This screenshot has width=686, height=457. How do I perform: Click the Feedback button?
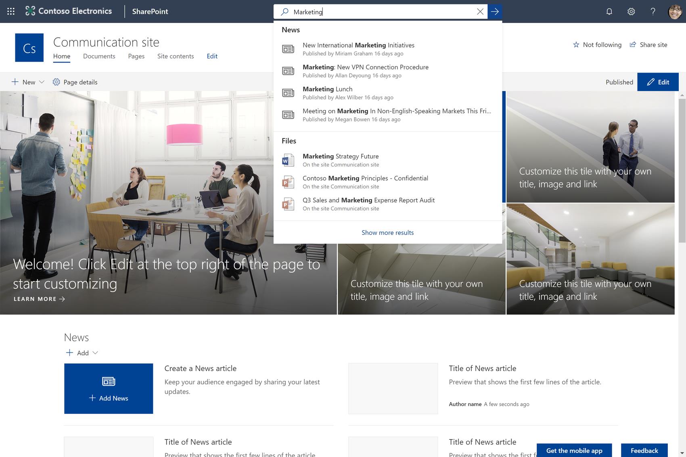coord(644,450)
